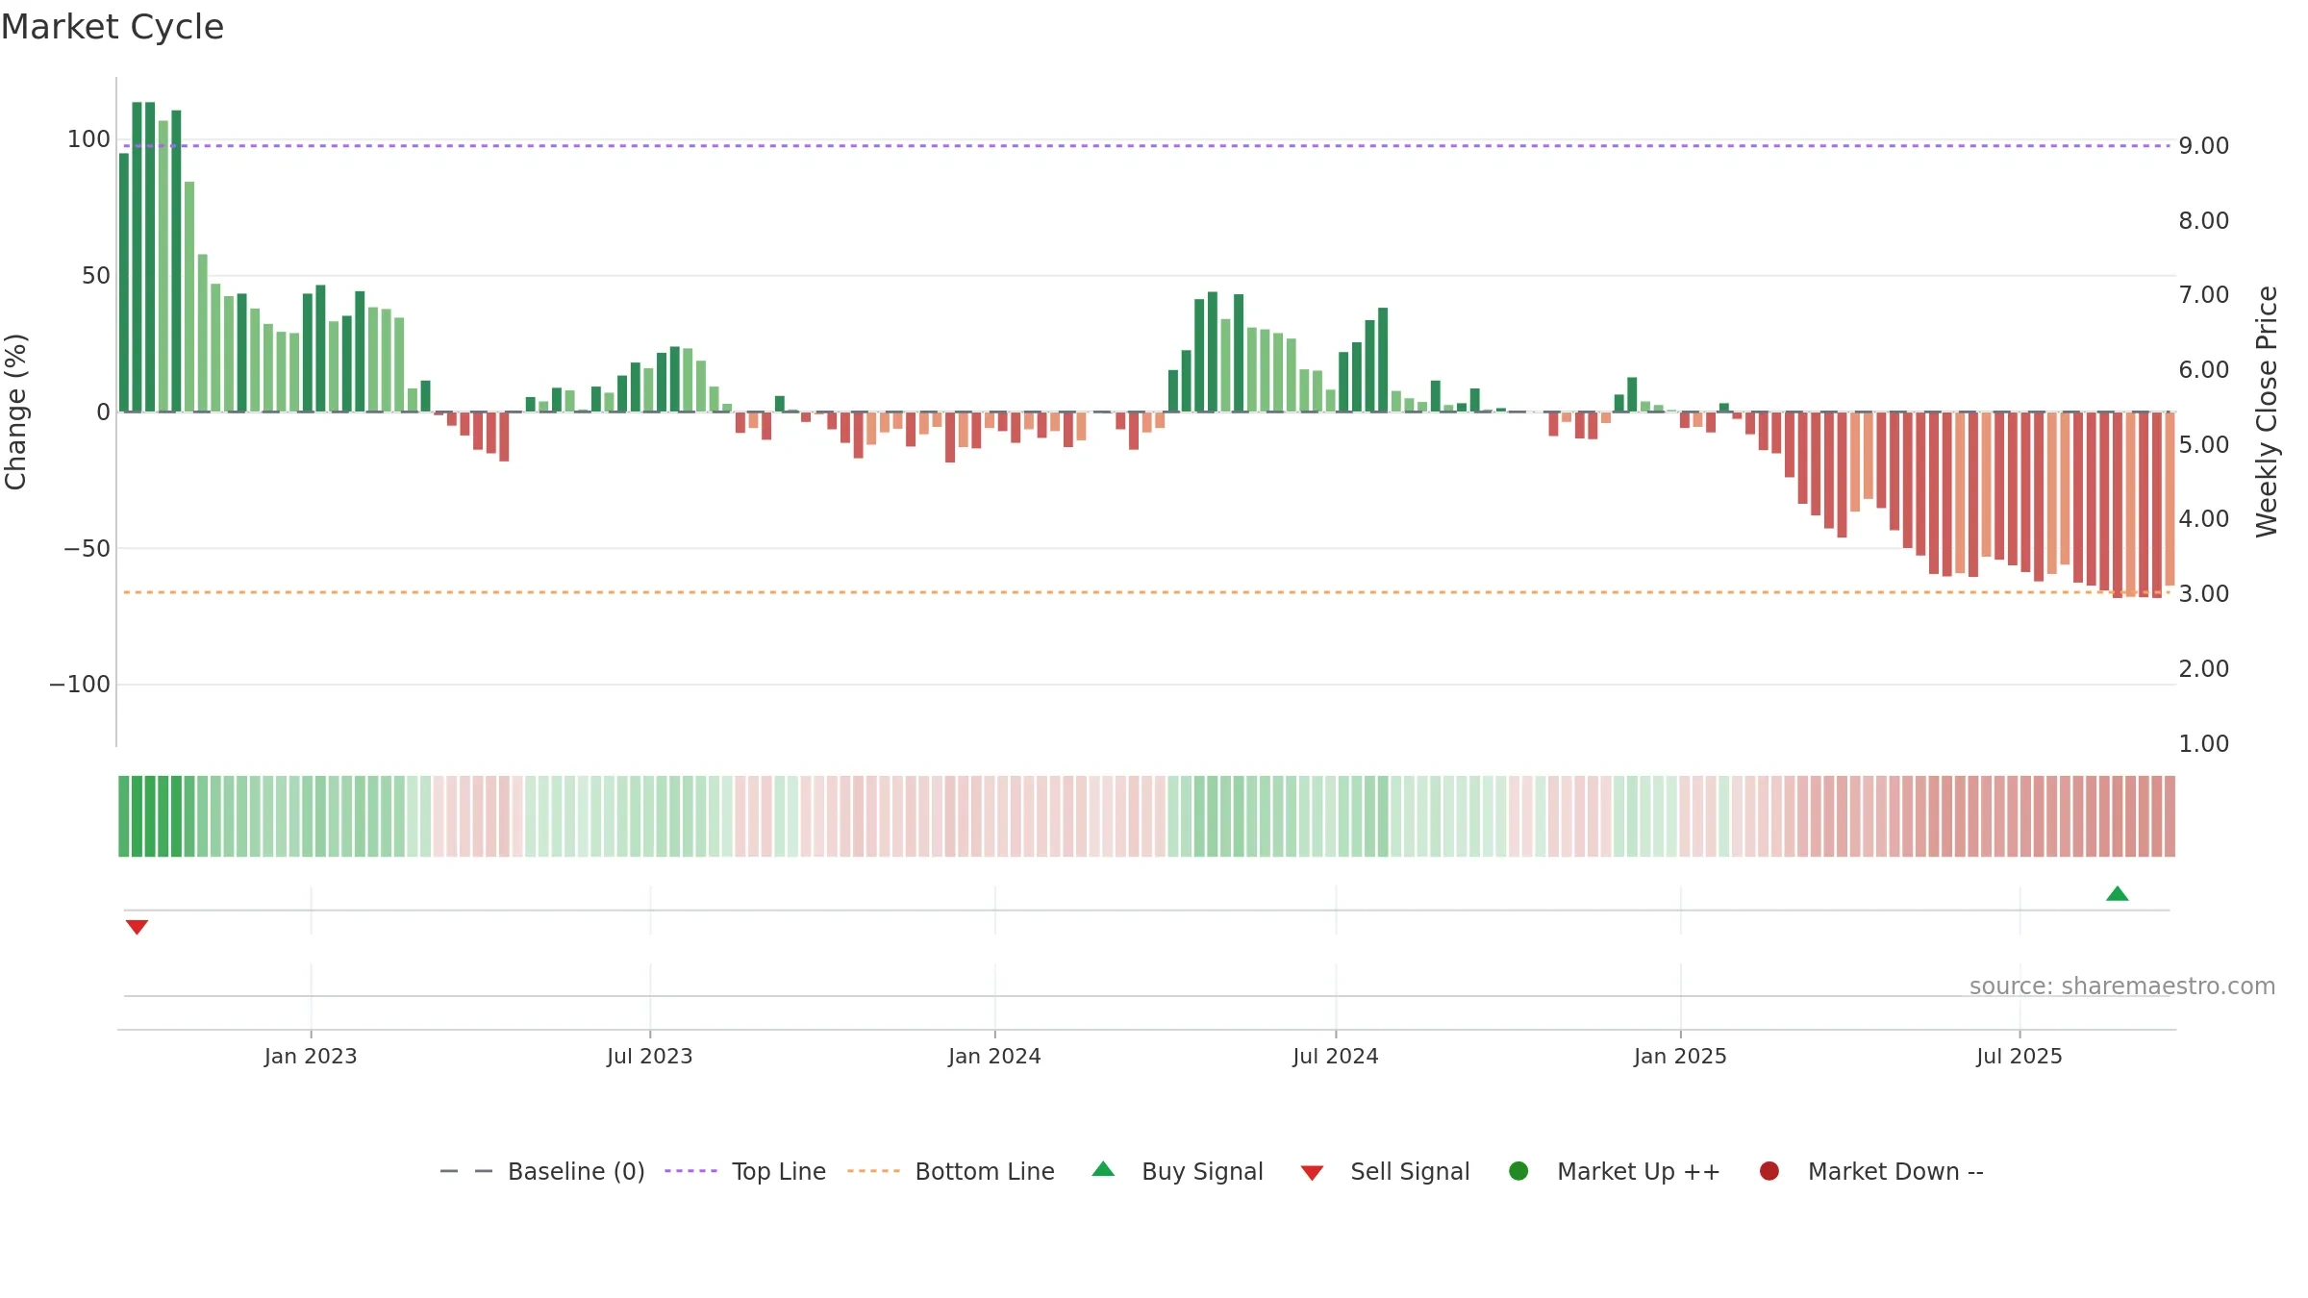Click the −100 tick on Change axis
2308x1298 pixels.
(x=80, y=685)
